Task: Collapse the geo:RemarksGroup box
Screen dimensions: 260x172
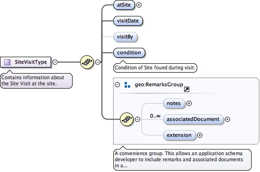Action: click(118, 84)
